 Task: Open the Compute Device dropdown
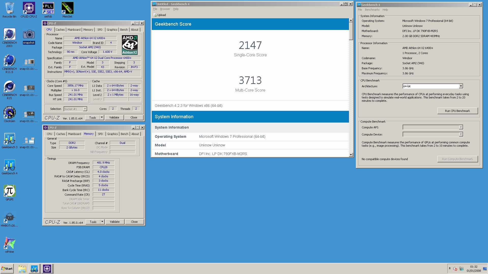click(x=461, y=134)
